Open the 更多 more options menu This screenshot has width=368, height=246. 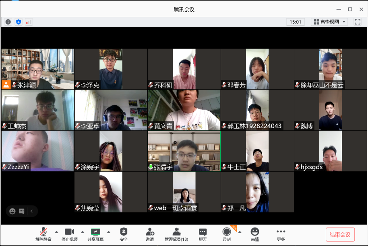point(281,234)
